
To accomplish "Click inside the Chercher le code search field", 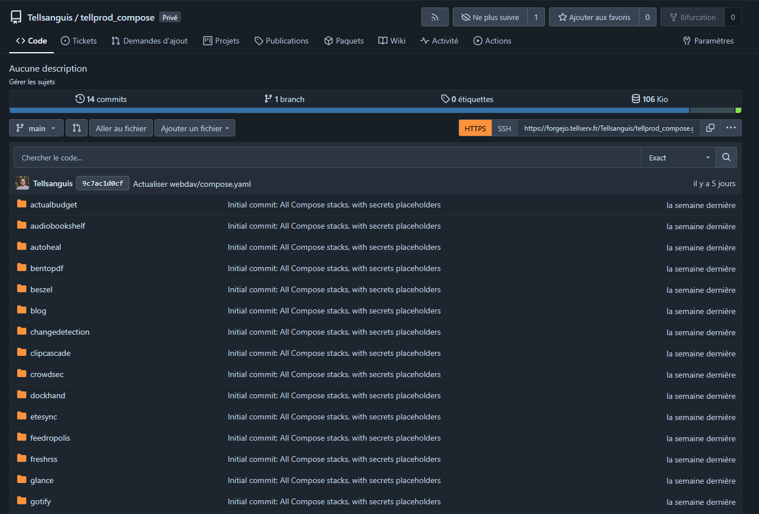I will [326, 157].
